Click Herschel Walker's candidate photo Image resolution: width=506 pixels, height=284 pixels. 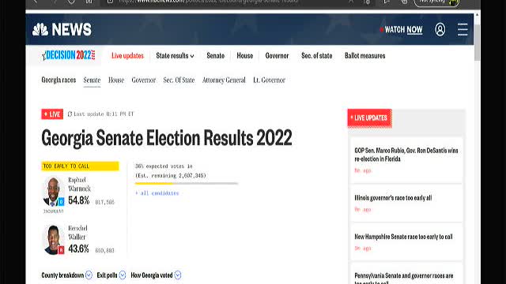53,240
